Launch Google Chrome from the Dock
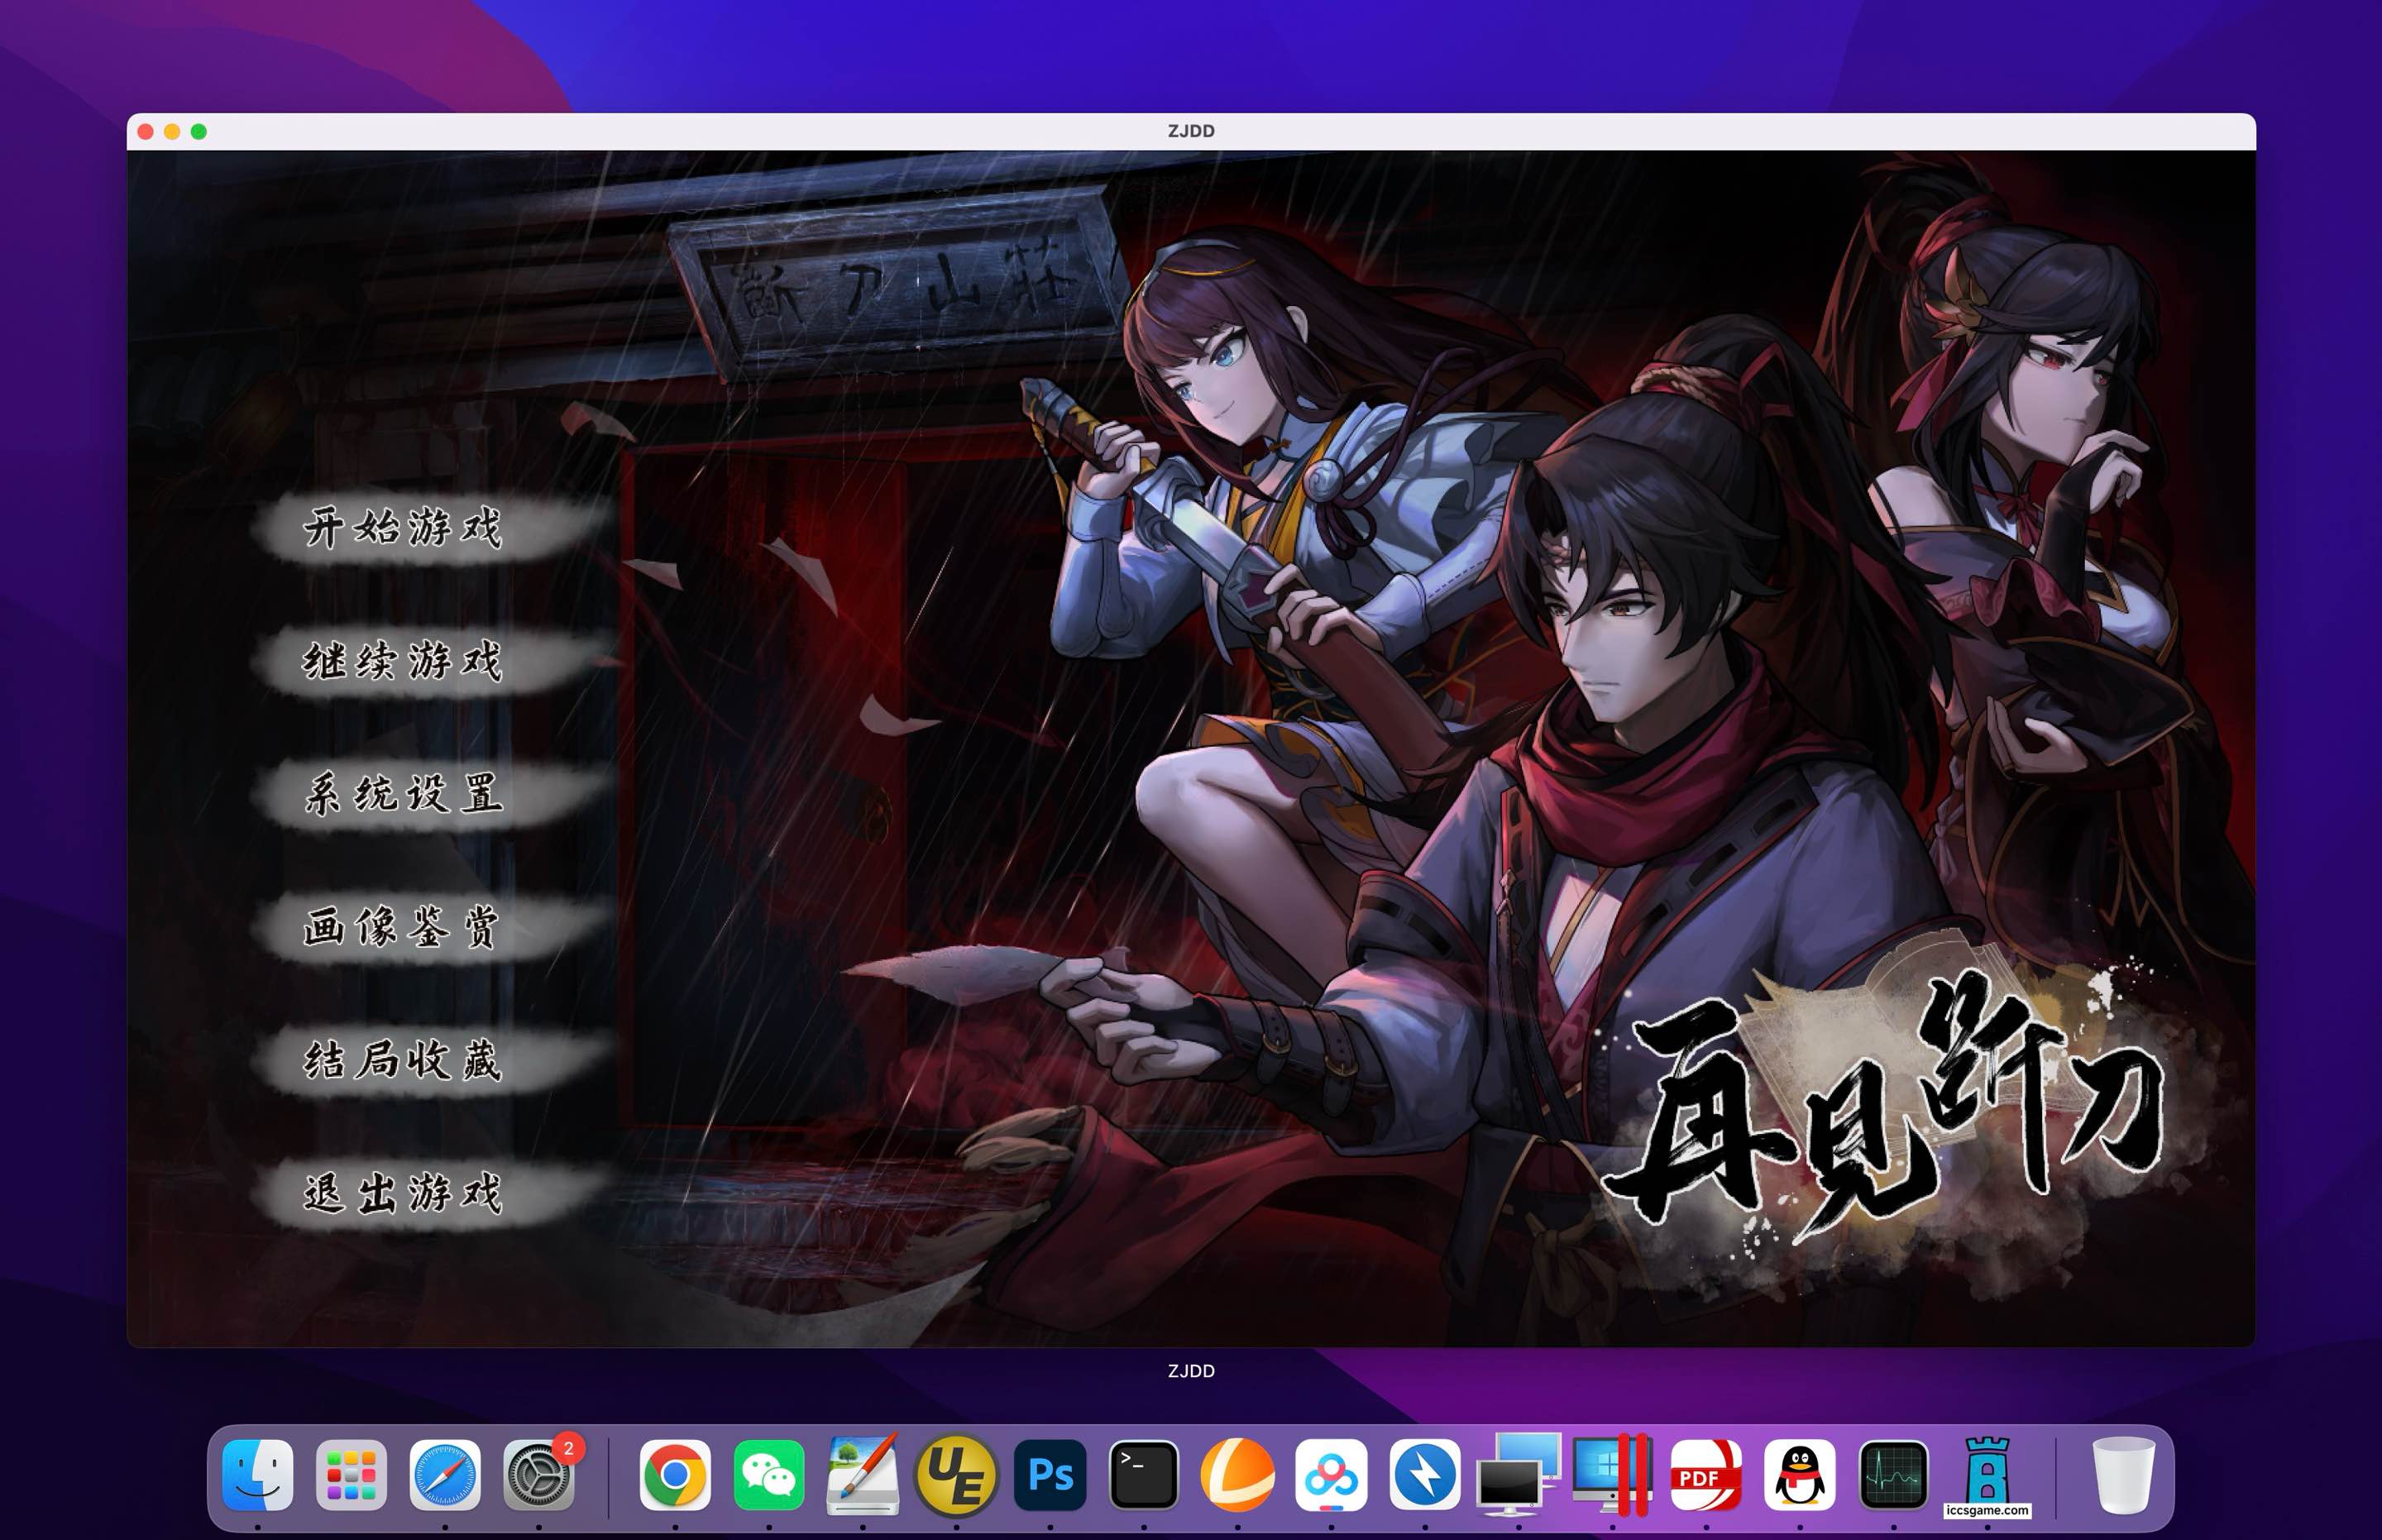The width and height of the screenshot is (2382, 1540). point(675,1475)
